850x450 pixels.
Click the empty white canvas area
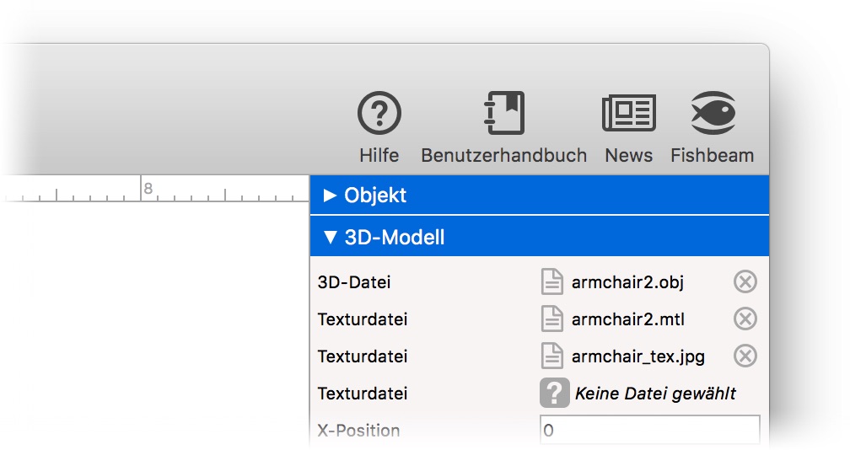coord(152,329)
